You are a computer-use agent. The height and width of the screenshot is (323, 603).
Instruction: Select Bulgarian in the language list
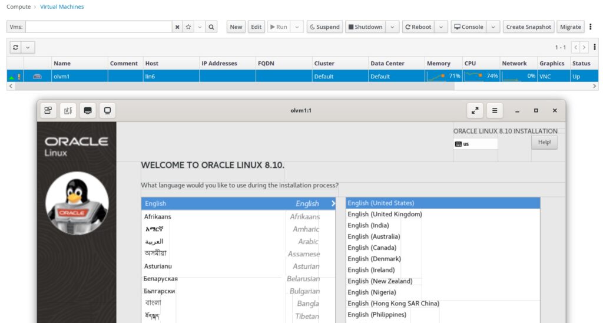point(238,291)
